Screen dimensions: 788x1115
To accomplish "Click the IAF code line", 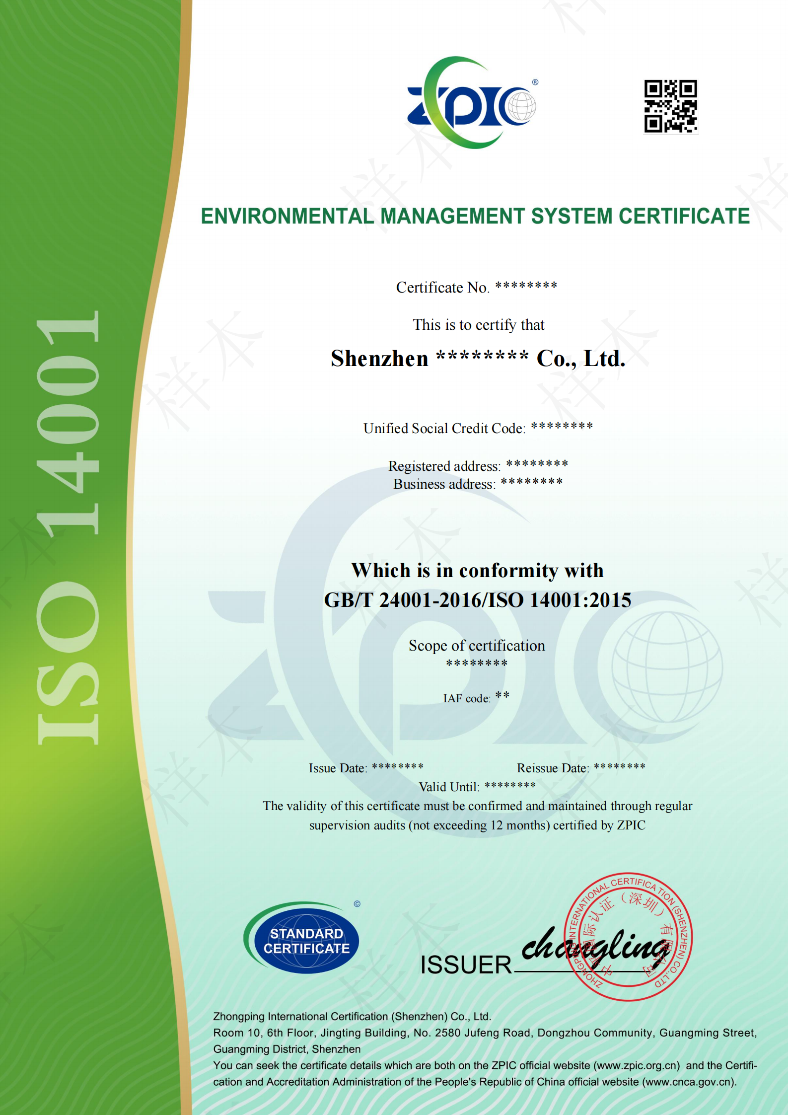I will (476, 697).
